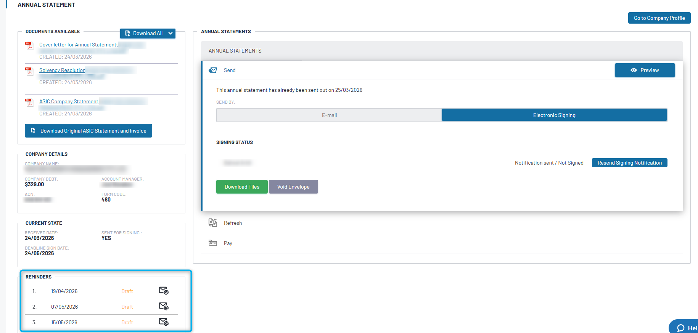Viewport: 698px width, 333px height.
Task: Expand the Refresh section
Action: pos(233,223)
